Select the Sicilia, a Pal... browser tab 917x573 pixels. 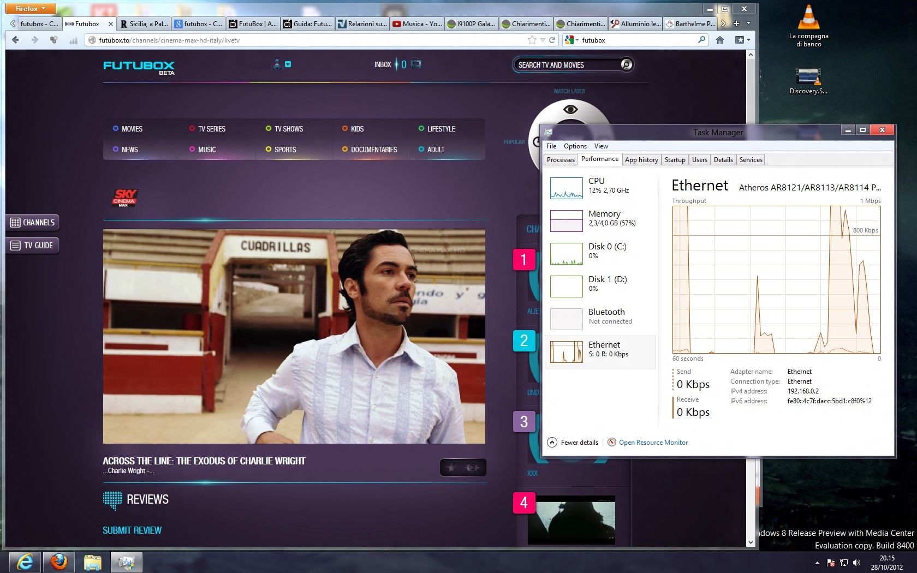click(144, 23)
